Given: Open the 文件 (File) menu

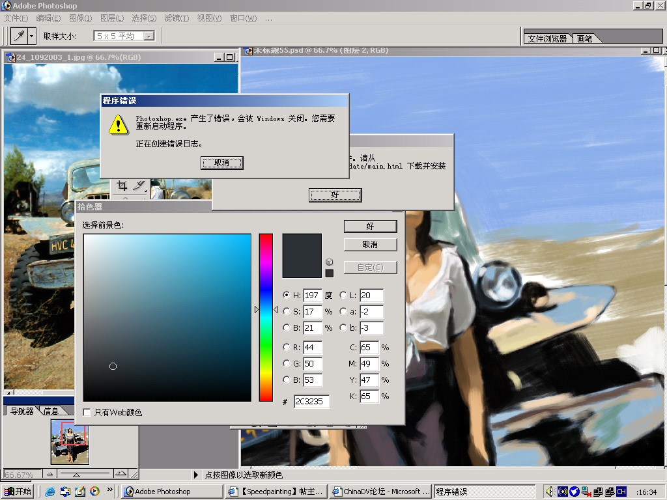Looking at the screenshot, I should (16, 18).
